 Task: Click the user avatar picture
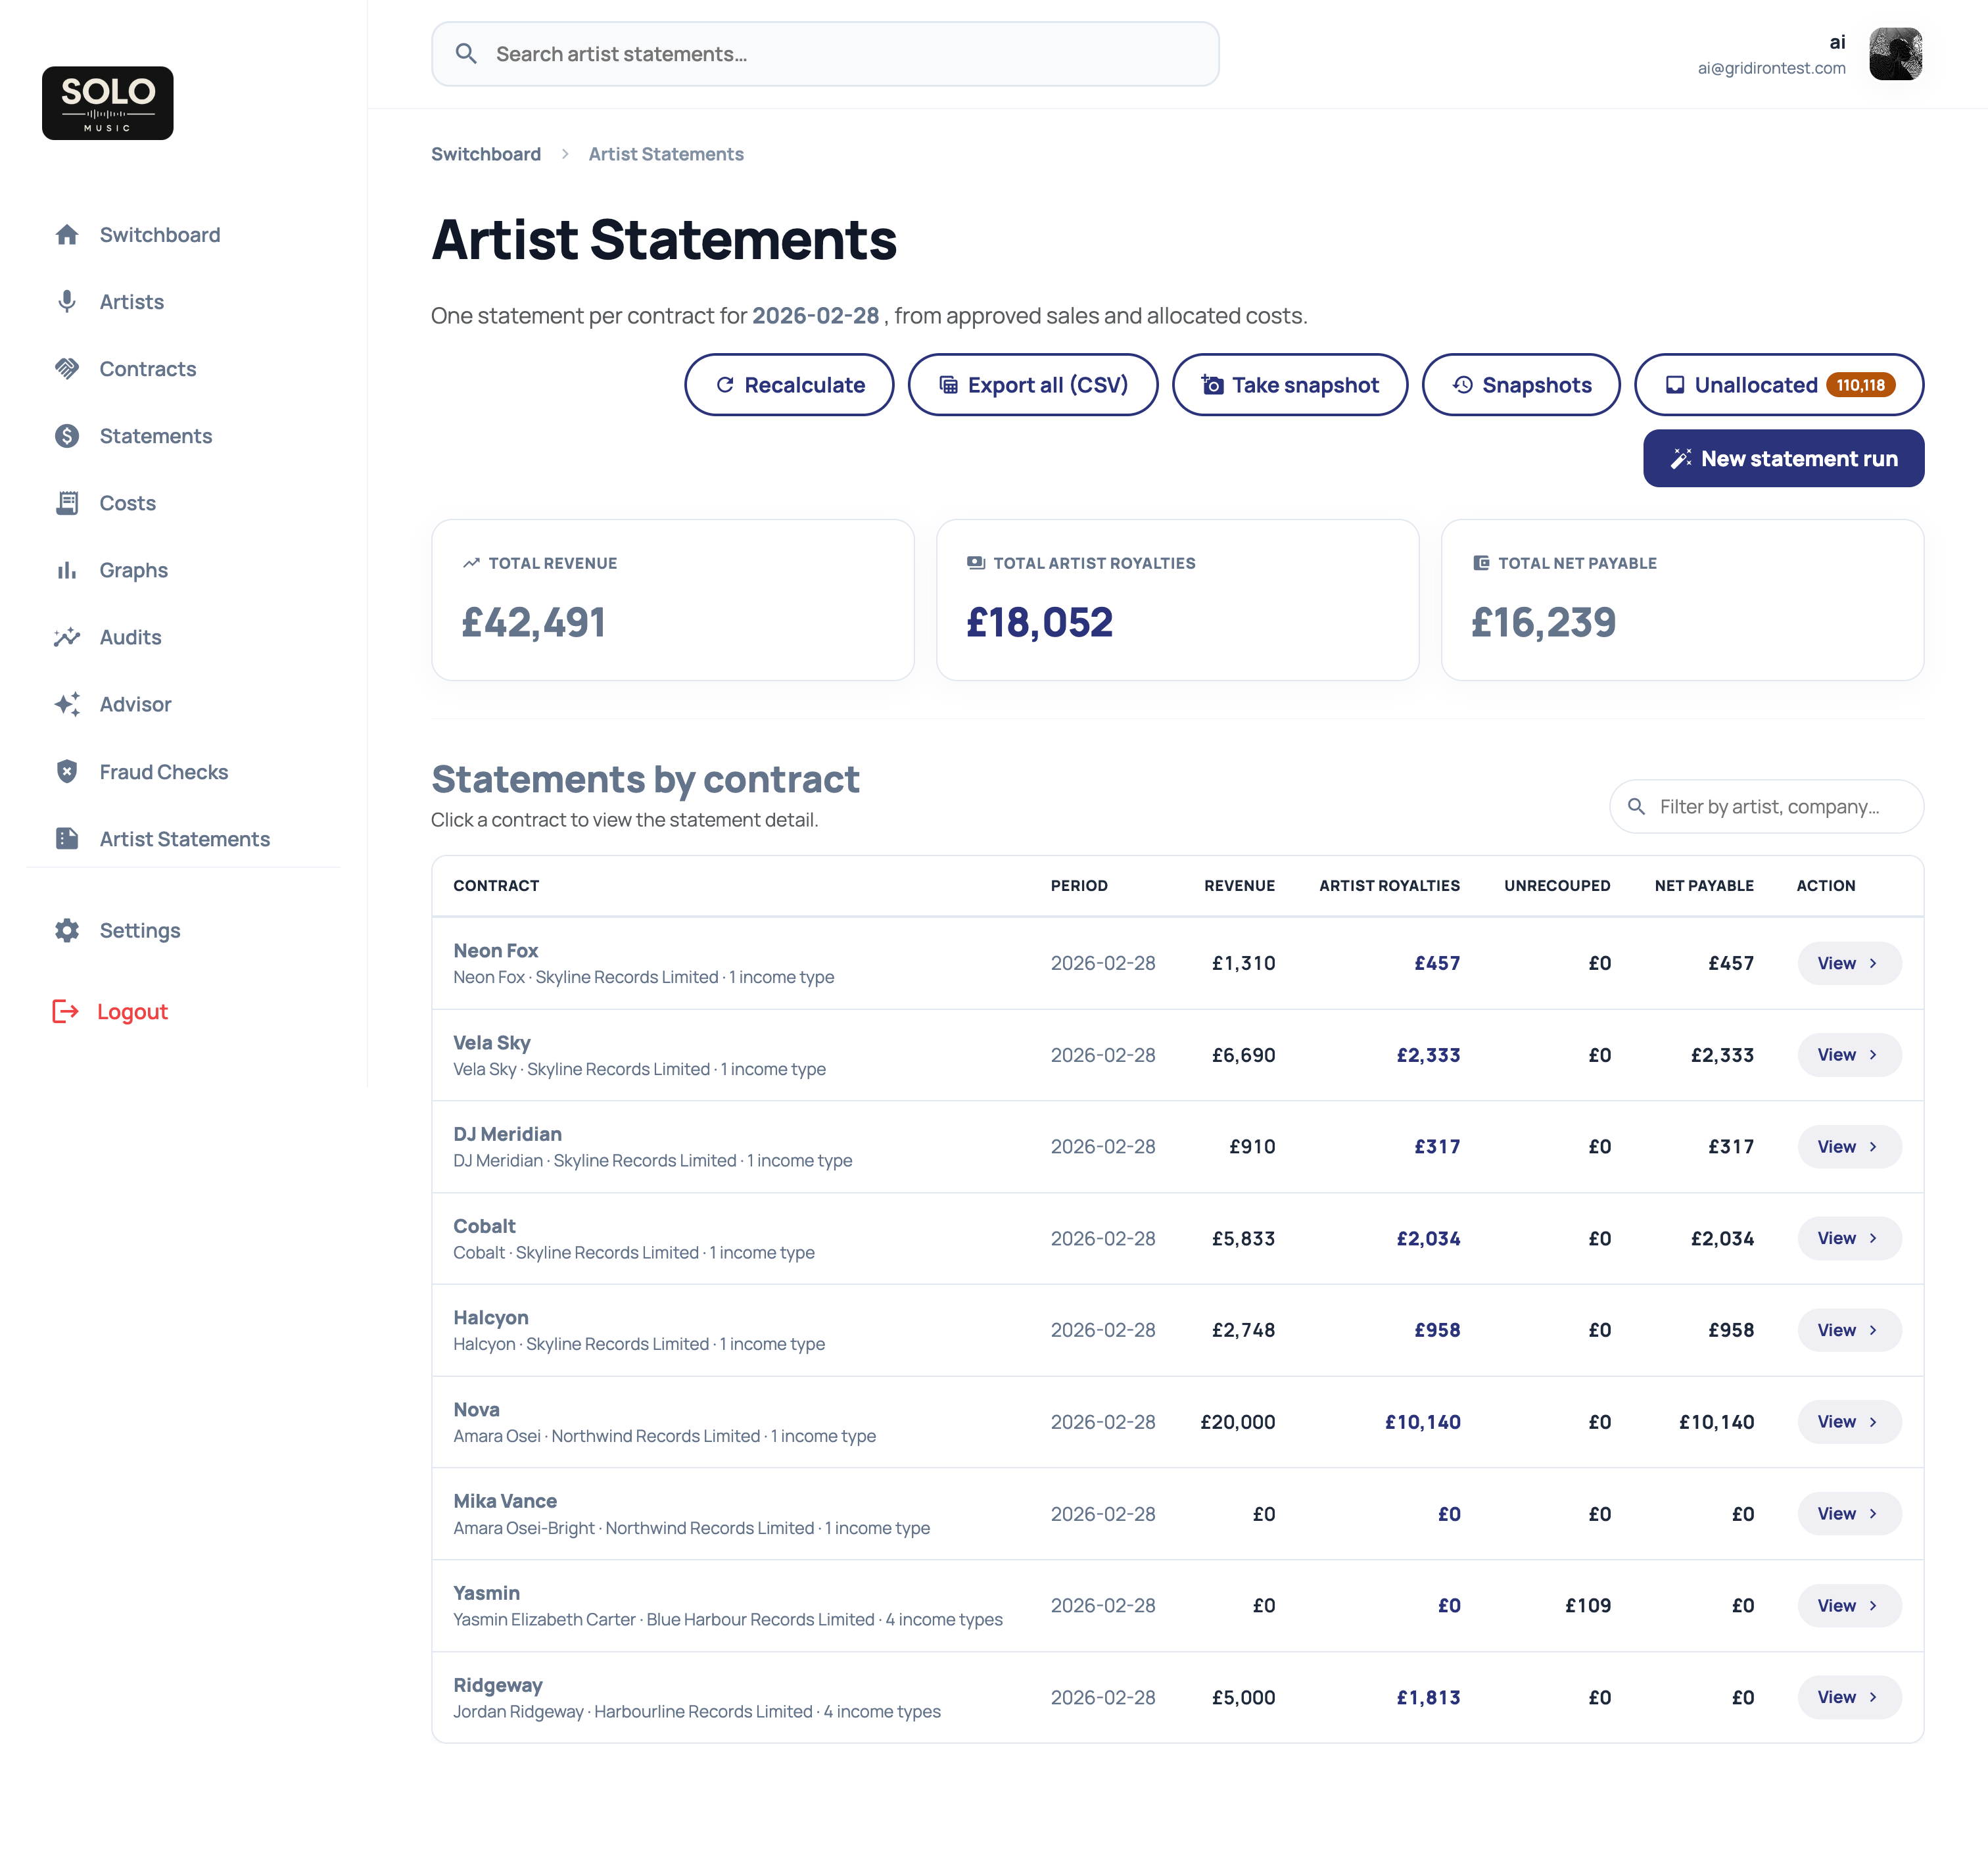tap(1896, 54)
